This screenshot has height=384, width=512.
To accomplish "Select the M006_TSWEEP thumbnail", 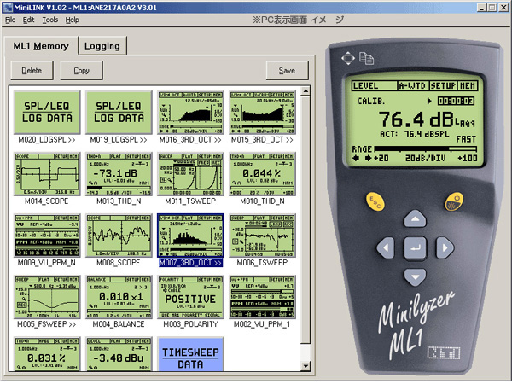I will 263,236.
